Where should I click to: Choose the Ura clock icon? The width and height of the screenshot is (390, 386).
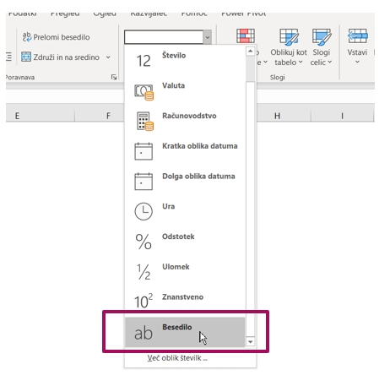(x=144, y=211)
